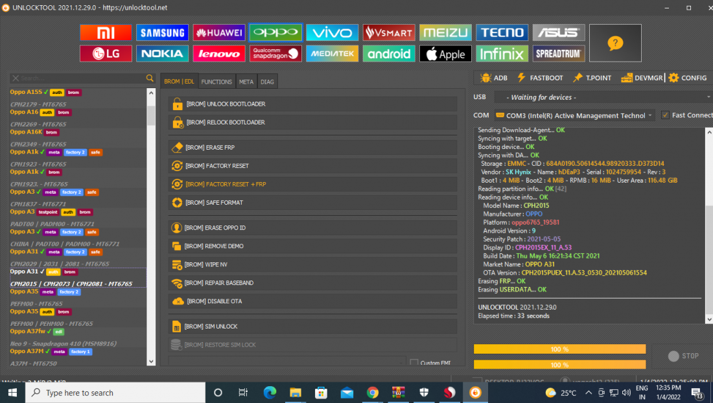Open File Explorer from the taskbar
713x403 pixels.
pos(296,393)
